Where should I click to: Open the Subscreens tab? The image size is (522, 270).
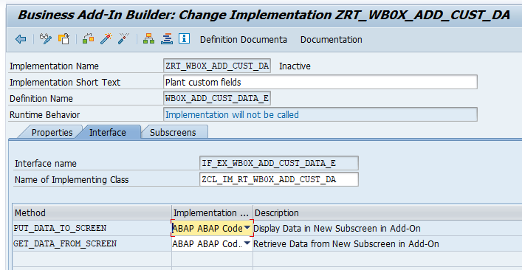click(x=173, y=132)
